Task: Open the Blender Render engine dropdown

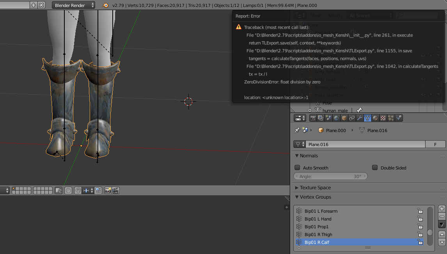Action: pyautogui.click(x=73, y=5)
